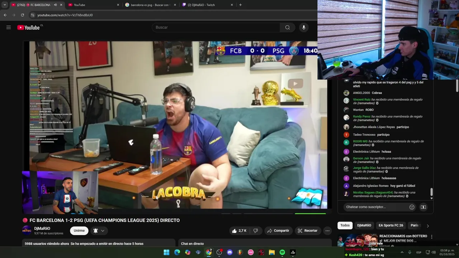Switch to barcelona vs psg Google tab
This screenshot has width=459, height=258.
pyautogui.click(x=151, y=5)
